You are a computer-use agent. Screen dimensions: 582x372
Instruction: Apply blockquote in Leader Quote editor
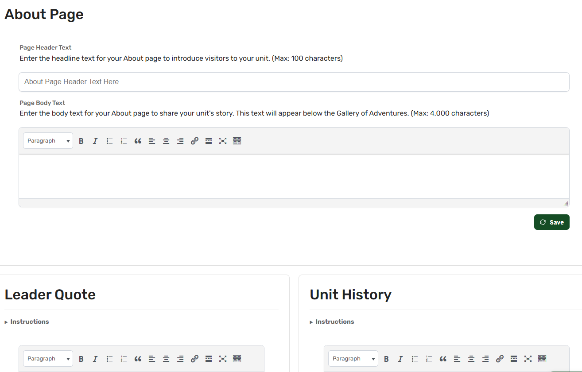pos(138,359)
